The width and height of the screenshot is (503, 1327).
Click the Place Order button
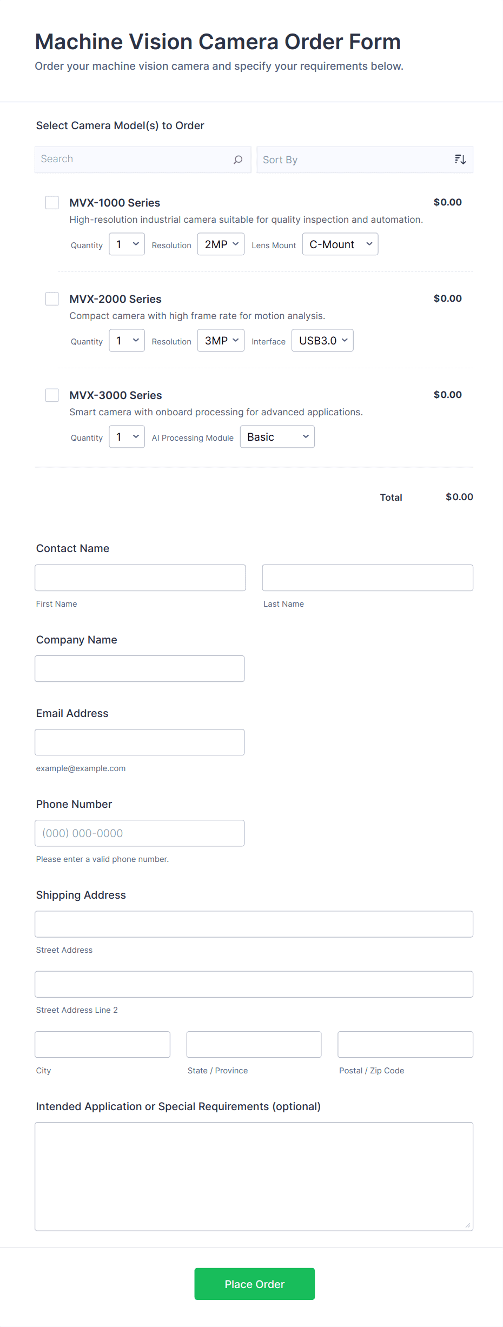(254, 1284)
